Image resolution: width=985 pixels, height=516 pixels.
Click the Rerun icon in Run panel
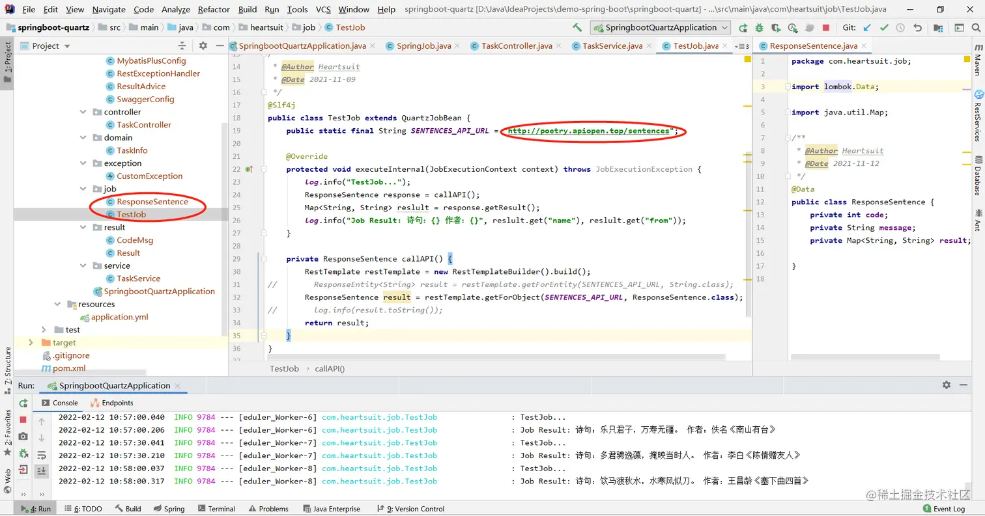coord(23,403)
